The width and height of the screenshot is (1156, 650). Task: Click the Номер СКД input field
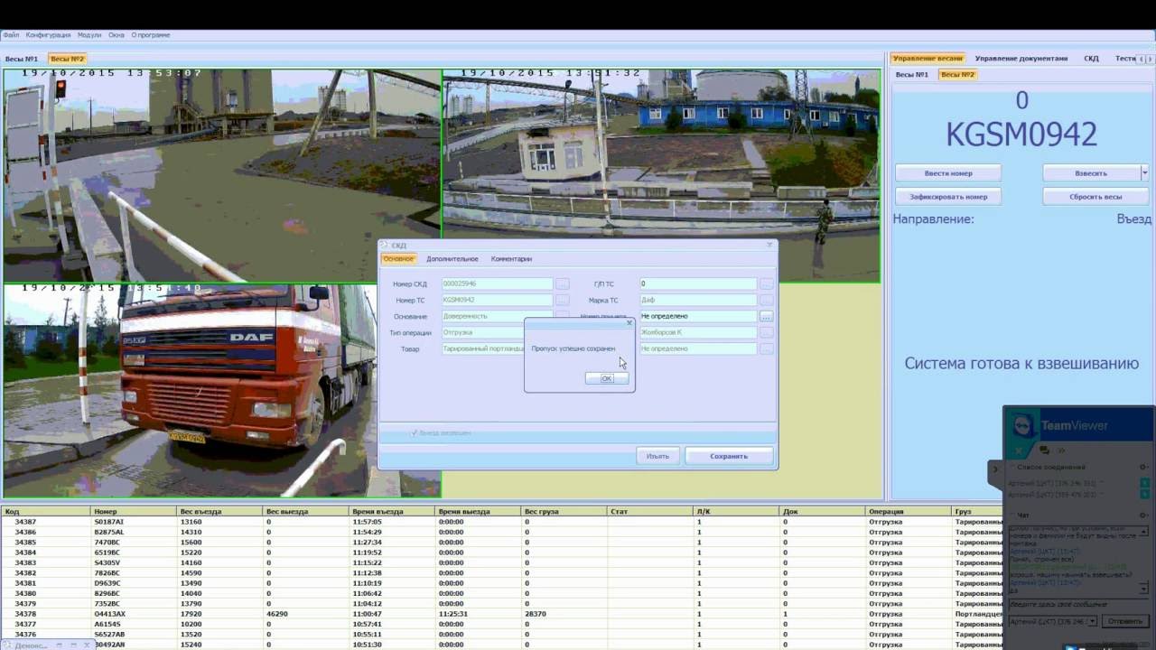point(497,283)
